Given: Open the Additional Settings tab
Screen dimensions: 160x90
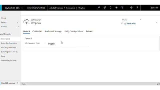Looking at the screenshot, I should 53,31.
